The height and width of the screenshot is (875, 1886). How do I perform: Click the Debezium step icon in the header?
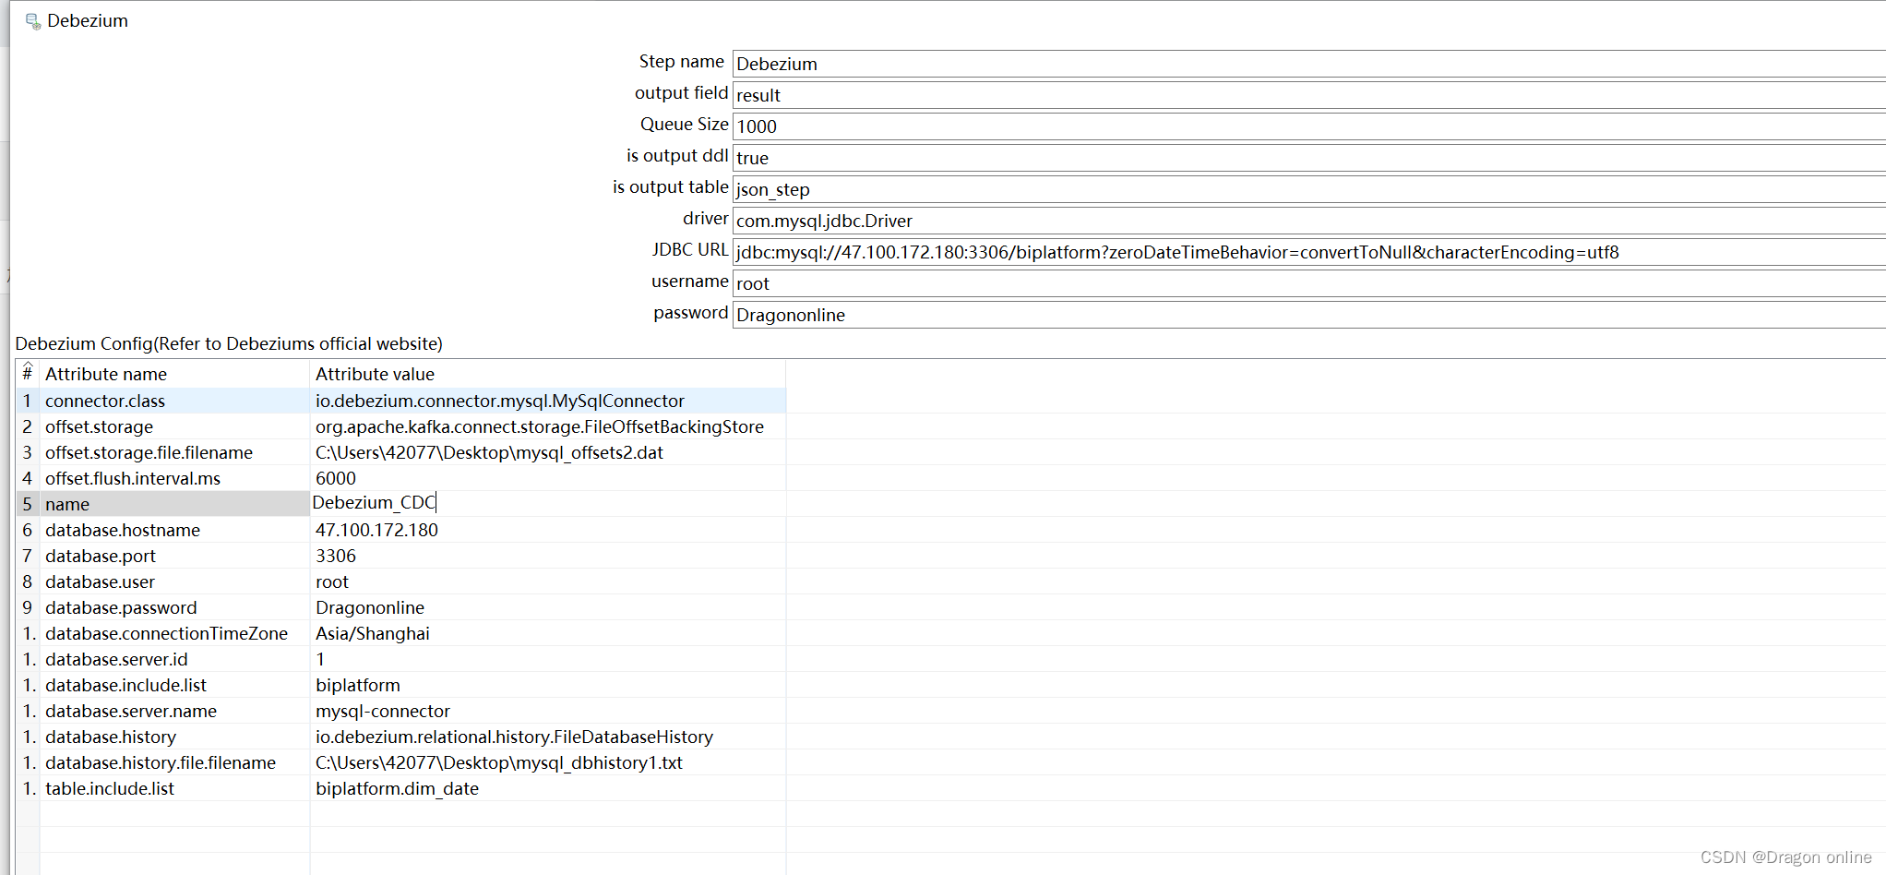click(31, 19)
